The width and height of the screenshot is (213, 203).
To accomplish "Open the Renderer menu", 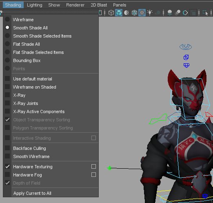I will click(x=75, y=5).
